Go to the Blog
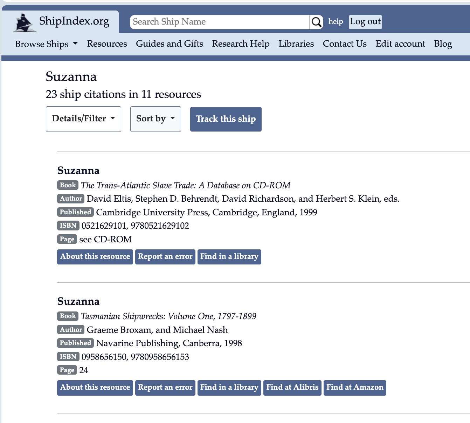 (x=443, y=44)
